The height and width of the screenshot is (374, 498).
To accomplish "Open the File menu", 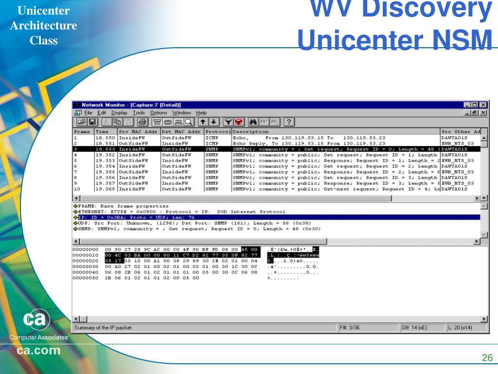I will tap(88, 113).
